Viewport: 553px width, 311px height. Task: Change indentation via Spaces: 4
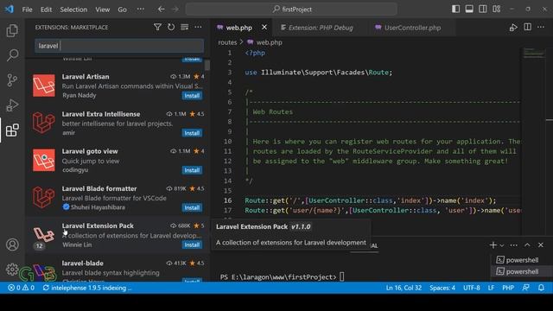coord(442,288)
